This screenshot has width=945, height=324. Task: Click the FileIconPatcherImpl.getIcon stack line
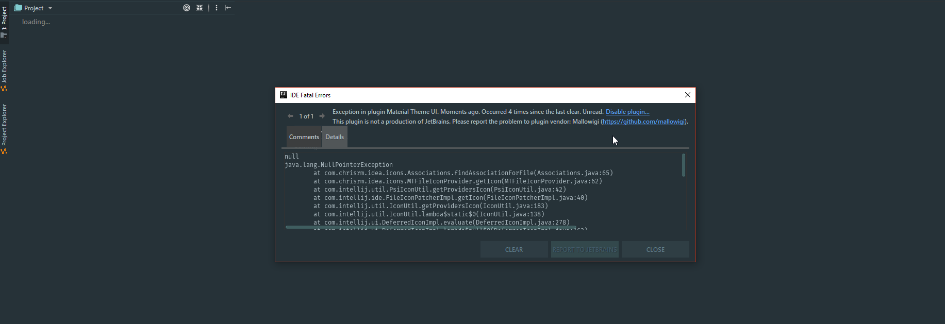(451, 198)
